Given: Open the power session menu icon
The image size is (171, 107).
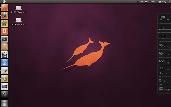Looking at the screenshot, I should point(169,2).
